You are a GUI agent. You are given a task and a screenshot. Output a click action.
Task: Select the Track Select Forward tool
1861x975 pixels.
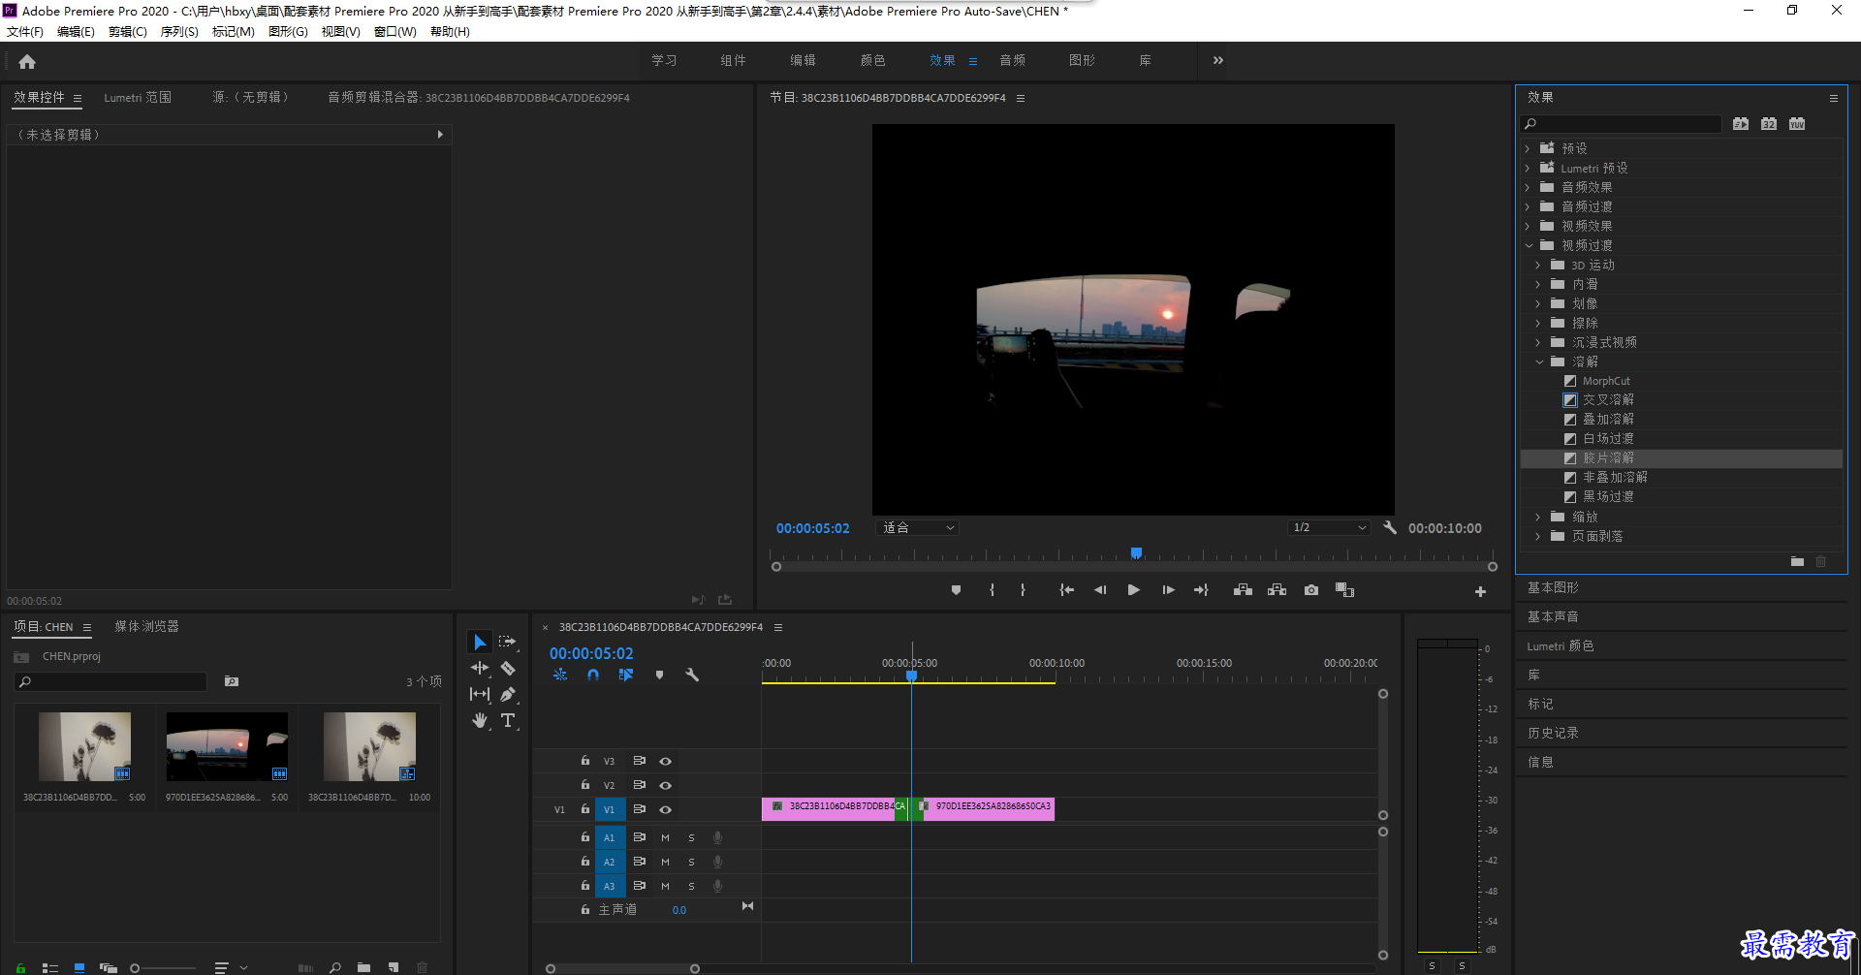click(x=508, y=643)
